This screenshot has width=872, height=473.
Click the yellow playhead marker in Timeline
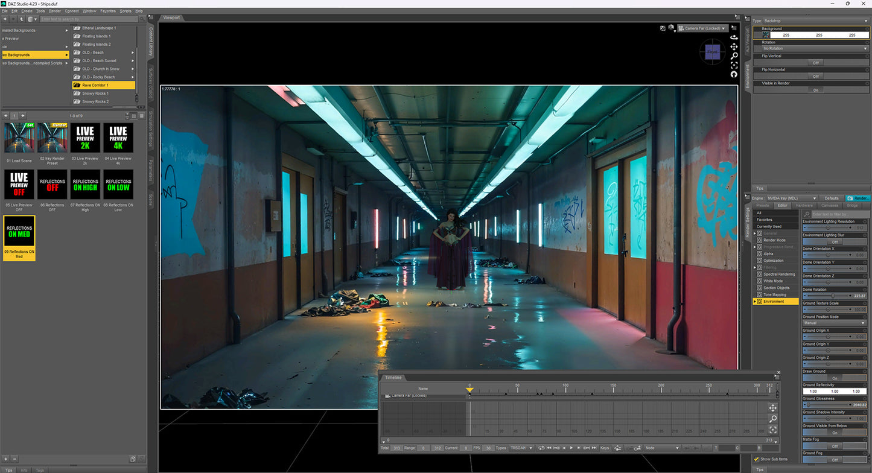469,391
